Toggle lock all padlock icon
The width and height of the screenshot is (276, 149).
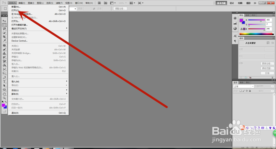pyautogui.click(x=250, y=91)
